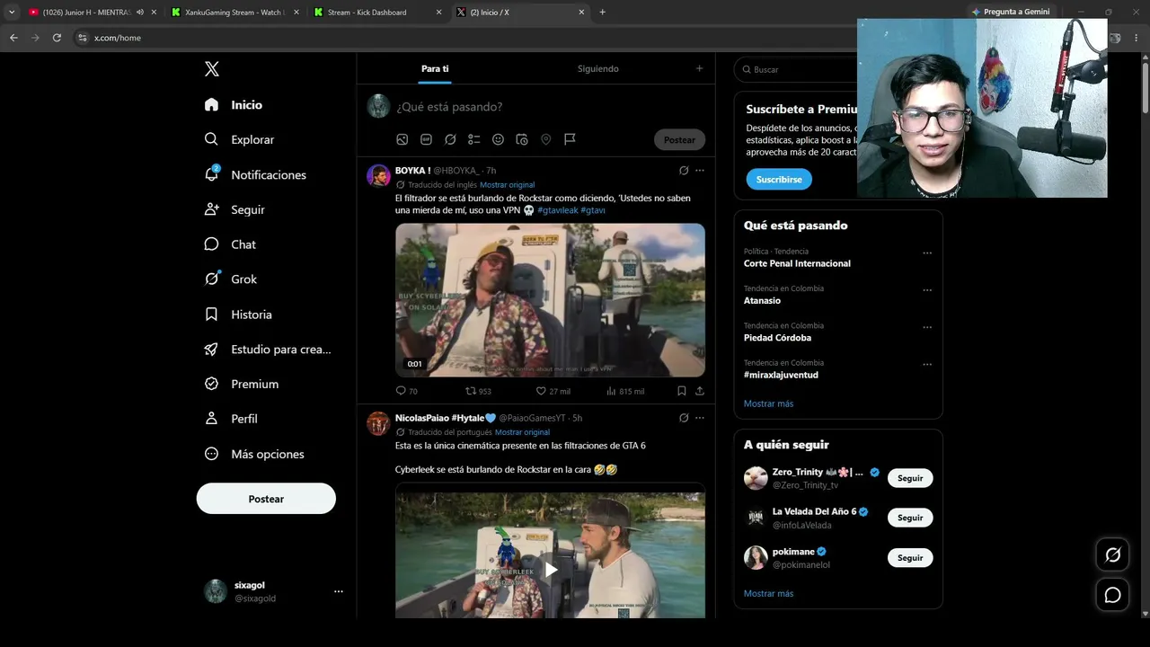Open Grok from the sidebar
Screen dimensions: 1150x647
click(x=231, y=279)
